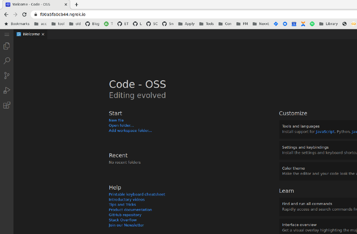The width and height of the screenshot is (357, 234).
Task: Open the hamburger application menu
Action: tap(7, 34)
